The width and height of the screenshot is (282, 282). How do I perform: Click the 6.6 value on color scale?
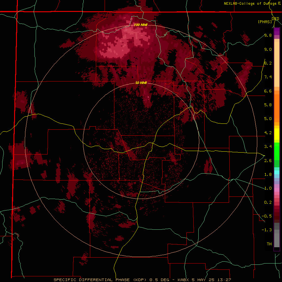[x=268, y=91]
